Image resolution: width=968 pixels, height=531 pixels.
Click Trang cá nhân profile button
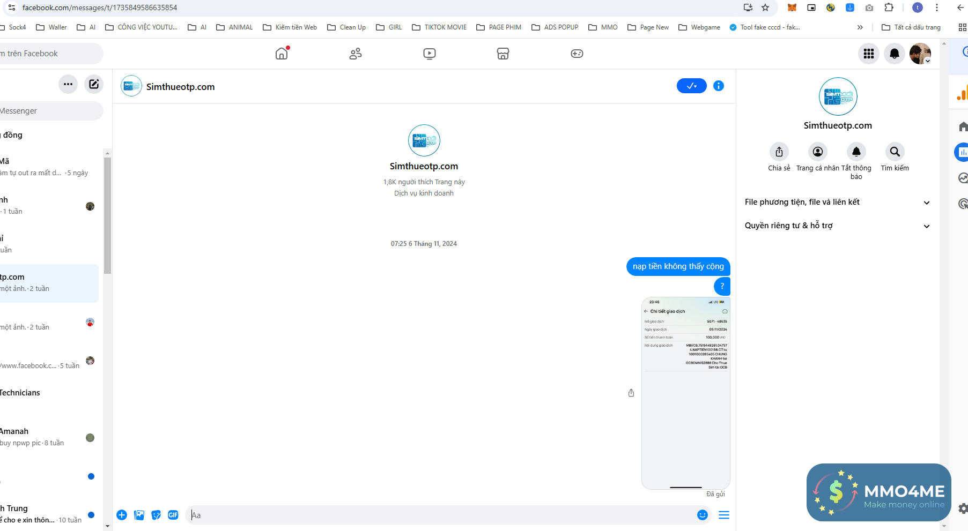point(818,152)
